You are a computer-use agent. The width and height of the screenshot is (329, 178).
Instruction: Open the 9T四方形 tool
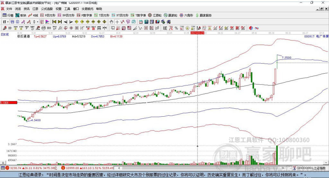120,15
